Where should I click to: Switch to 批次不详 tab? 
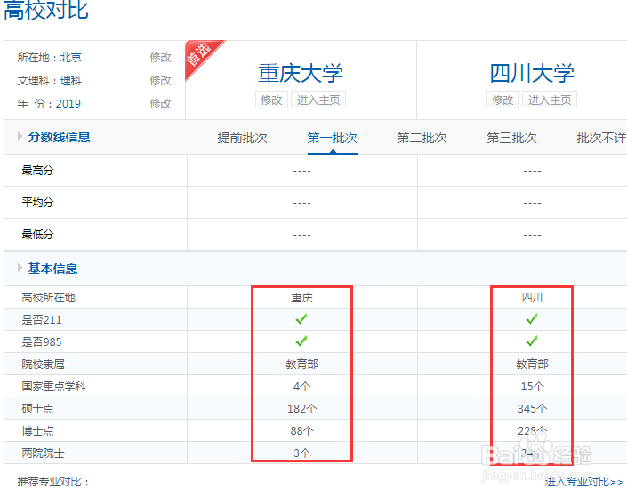[601, 138]
